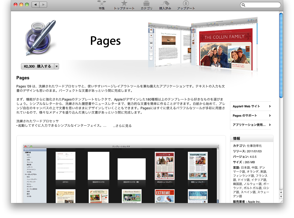This screenshot has height=218, width=294.
Task: Click the Pages ink pen app icon
Action: click(x=41, y=38)
